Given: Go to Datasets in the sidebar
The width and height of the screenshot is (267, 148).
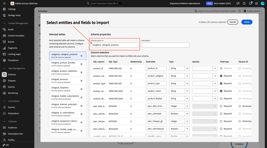Looking at the screenshot, I should 12,81.
